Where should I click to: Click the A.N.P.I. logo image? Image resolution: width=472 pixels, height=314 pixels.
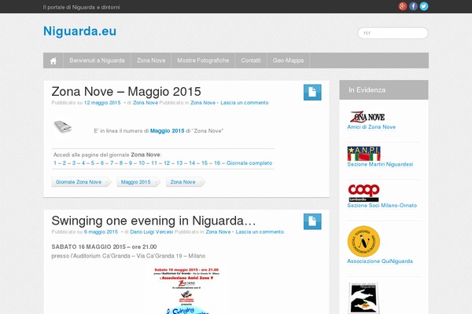(363, 154)
